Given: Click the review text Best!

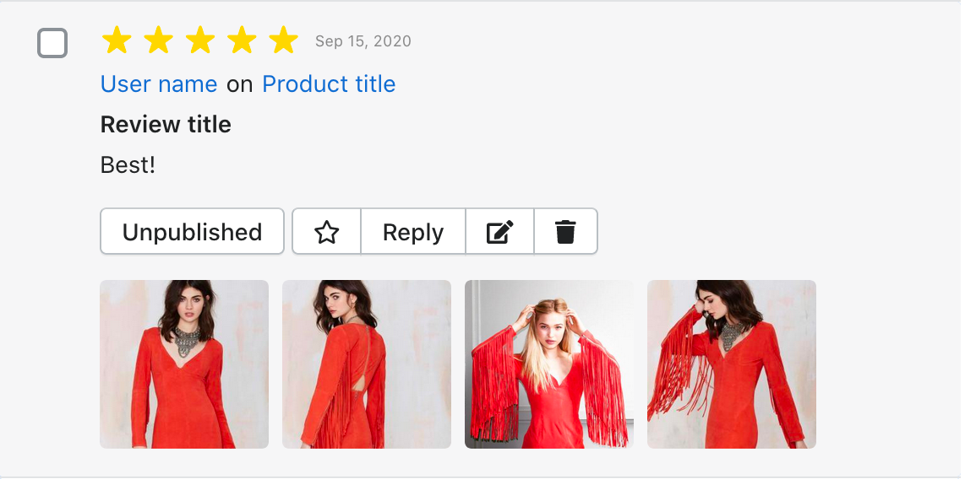Looking at the screenshot, I should [x=128, y=164].
